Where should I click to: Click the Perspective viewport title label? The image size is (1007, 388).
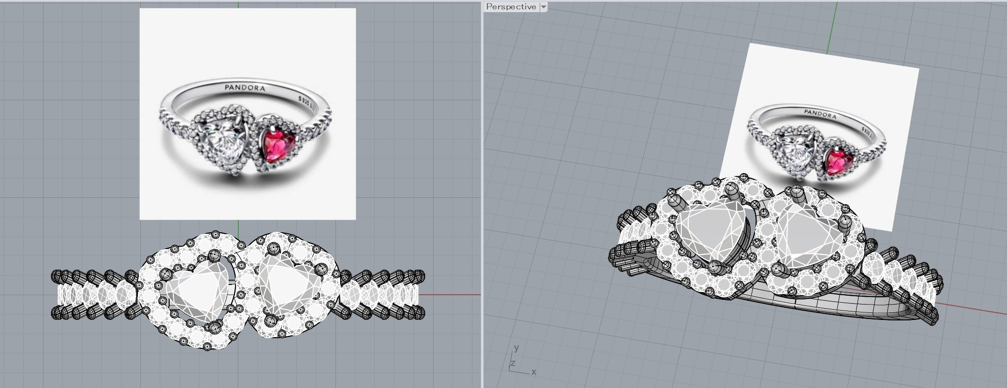pyautogui.click(x=511, y=7)
